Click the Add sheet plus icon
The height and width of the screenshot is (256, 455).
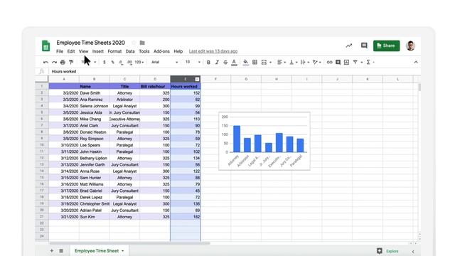point(52,251)
